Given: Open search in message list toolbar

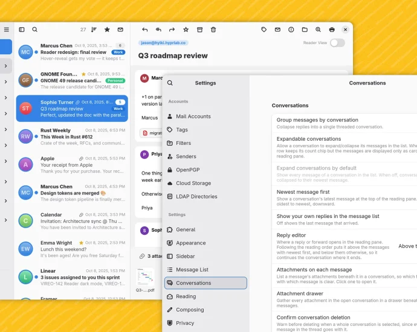Looking at the screenshot, I should (35, 30).
